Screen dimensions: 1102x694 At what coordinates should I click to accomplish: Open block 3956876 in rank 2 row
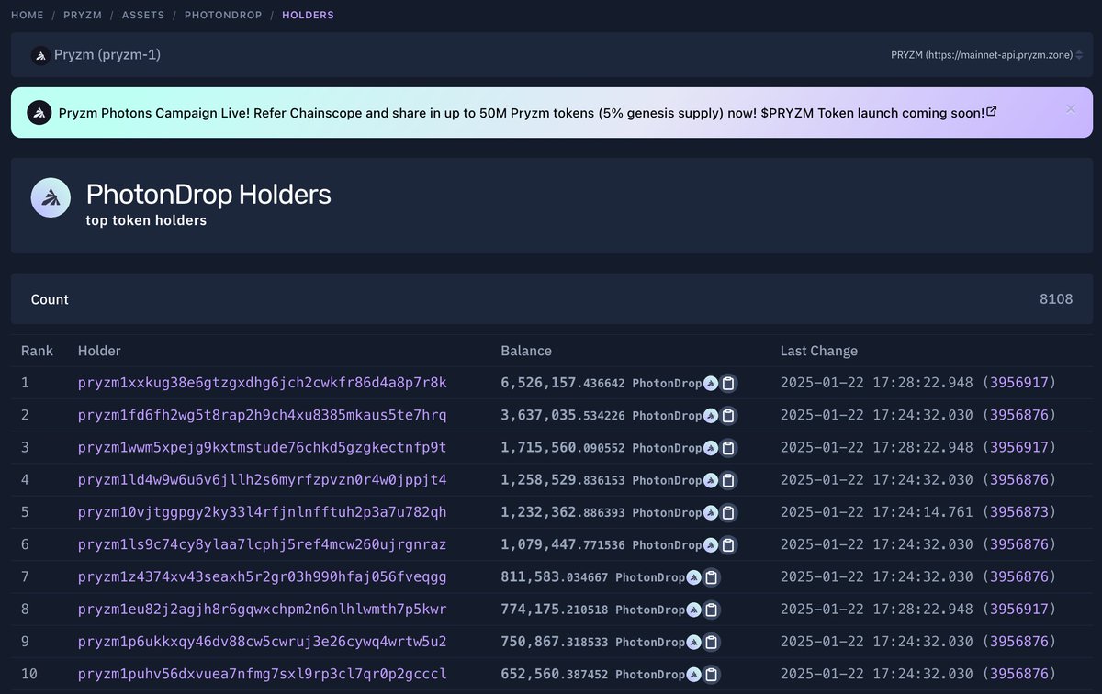pos(1019,415)
